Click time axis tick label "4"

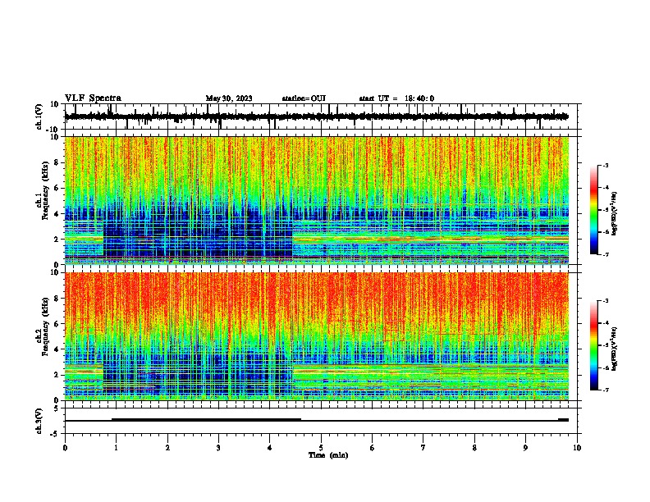(x=269, y=448)
